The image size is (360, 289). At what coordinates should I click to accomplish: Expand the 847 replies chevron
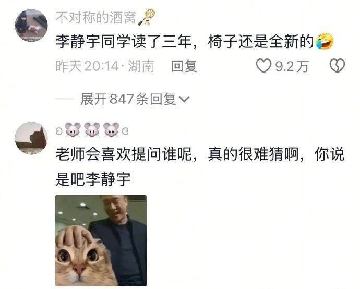184,99
